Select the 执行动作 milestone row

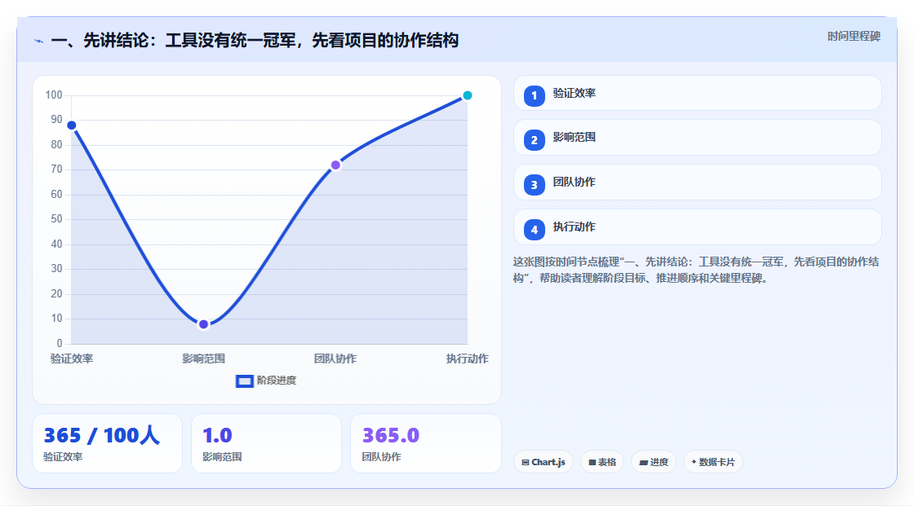pyautogui.click(x=697, y=227)
